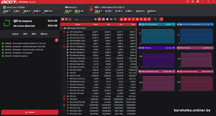Screen dimensions: 216x116
Task: Click the refresh icon in title bar
Action: click(x=188, y=2)
